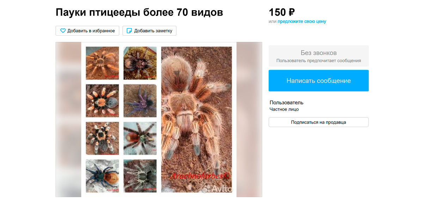
Task: Click the blurred left strip of gallery
Action: (x=68, y=120)
